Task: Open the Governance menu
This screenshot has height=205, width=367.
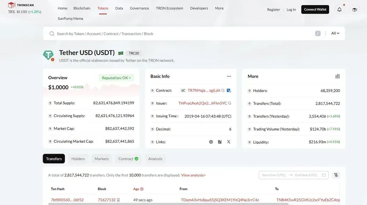Action: click(139, 8)
